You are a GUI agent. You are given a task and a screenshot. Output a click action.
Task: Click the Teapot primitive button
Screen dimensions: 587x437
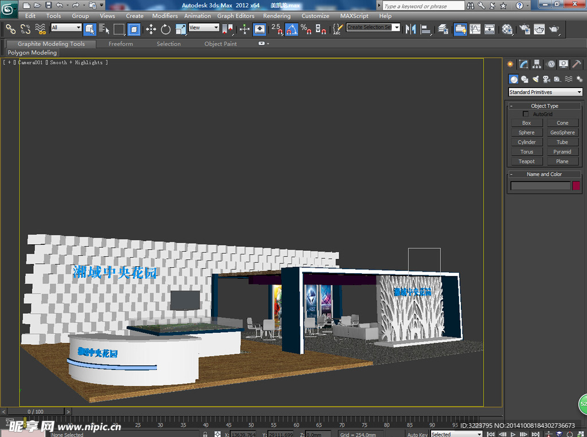(526, 162)
